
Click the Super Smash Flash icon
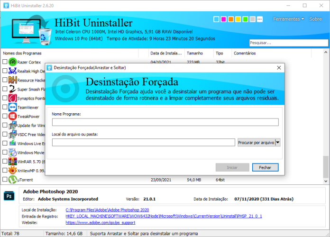(x=13, y=89)
